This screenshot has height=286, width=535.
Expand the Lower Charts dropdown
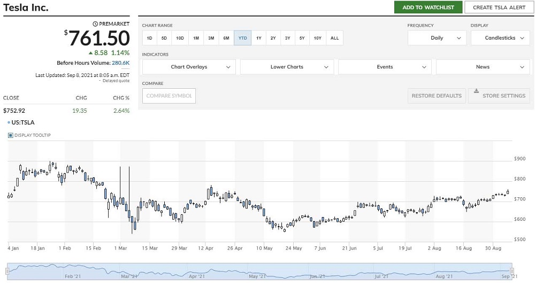pyautogui.click(x=287, y=67)
